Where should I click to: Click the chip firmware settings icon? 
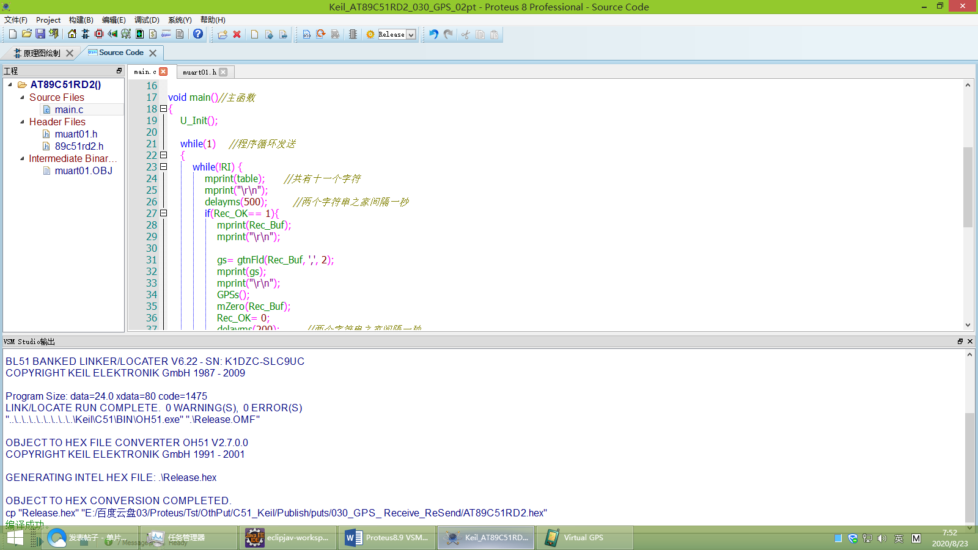[x=353, y=34]
